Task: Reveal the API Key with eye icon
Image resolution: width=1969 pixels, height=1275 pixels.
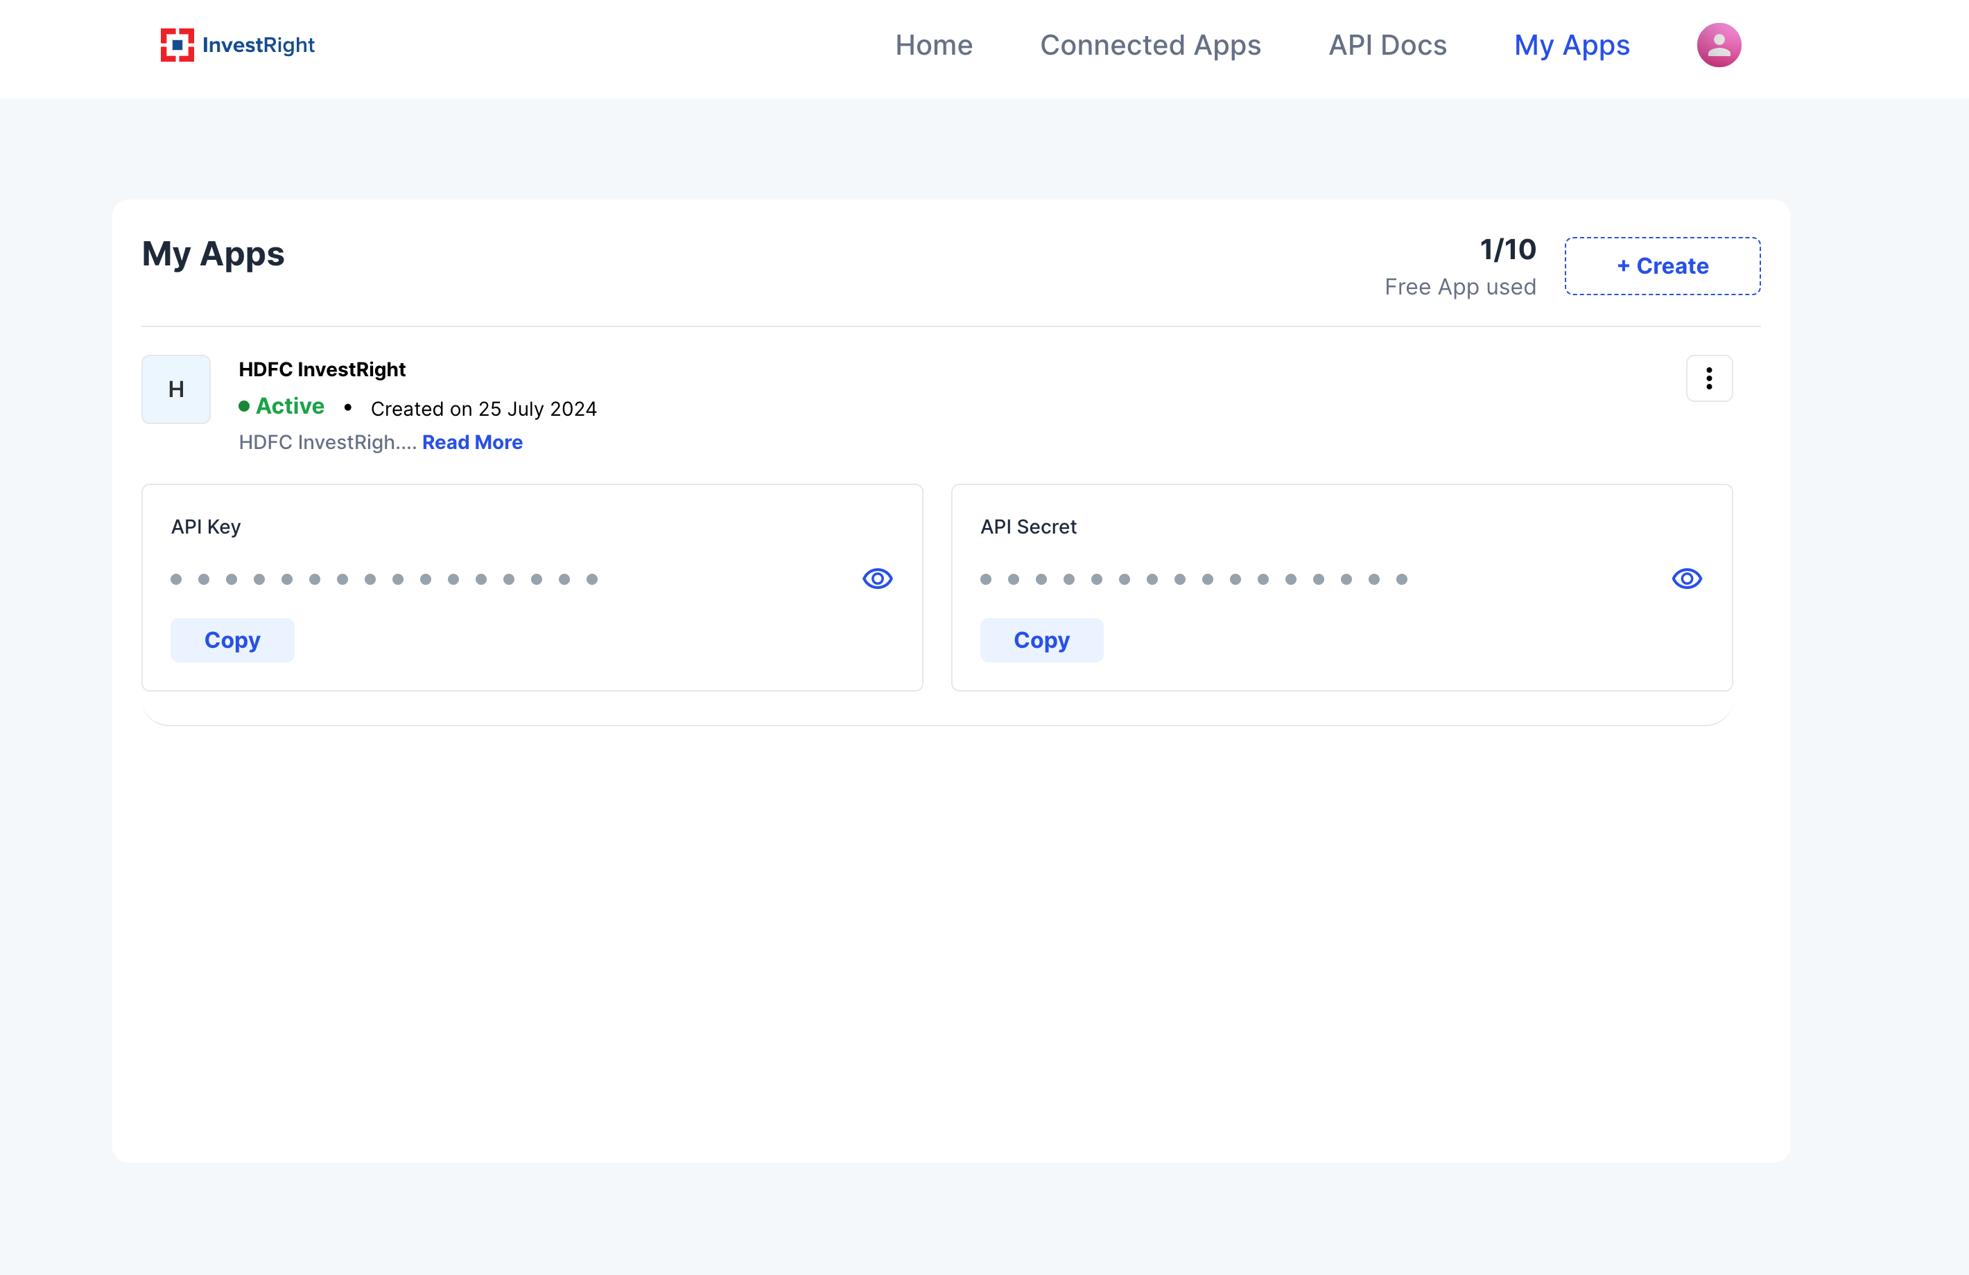Action: tap(877, 579)
